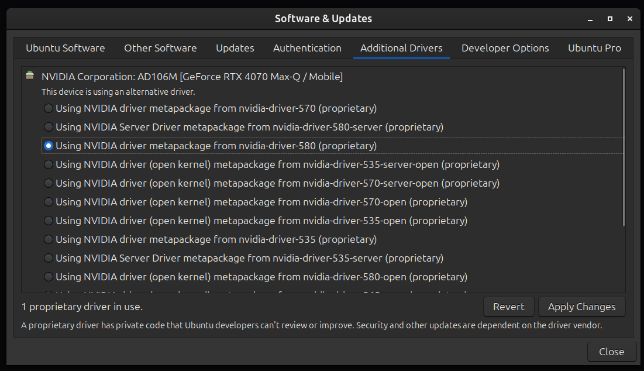Viewport: 644px width, 371px height.
Task: Maximize the Software & Updates window
Action: click(610, 19)
